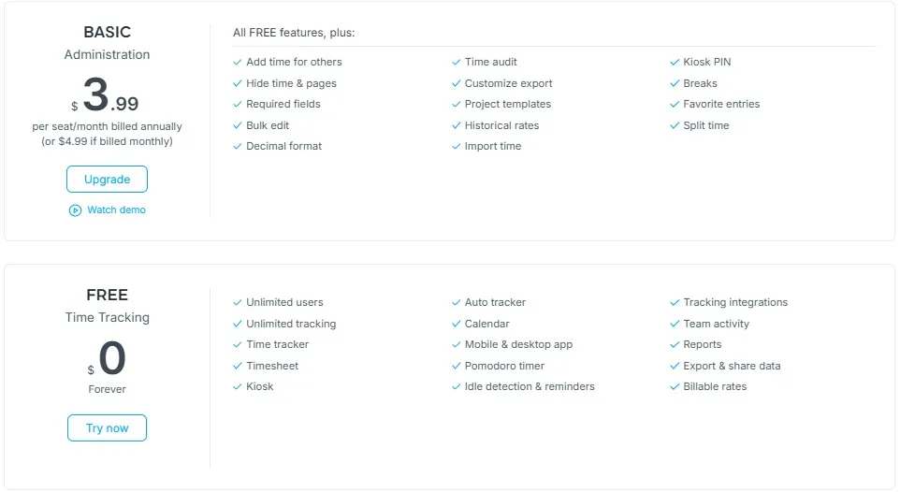Click checkmark icon beside Pomodoro timer

pos(457,366)
